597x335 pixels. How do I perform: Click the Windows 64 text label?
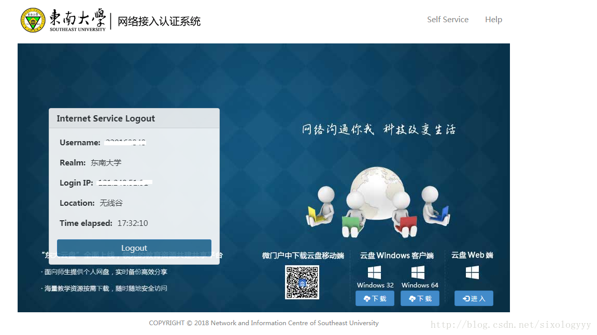[x=420, y=285]
